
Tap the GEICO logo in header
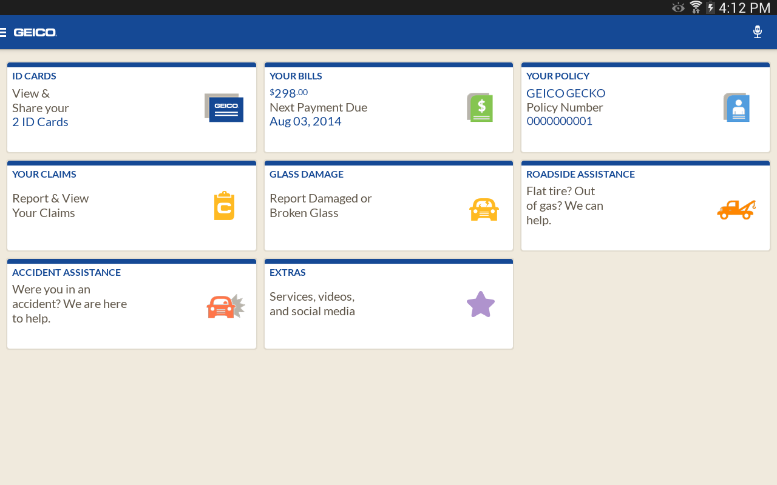[x=35, y=32]
